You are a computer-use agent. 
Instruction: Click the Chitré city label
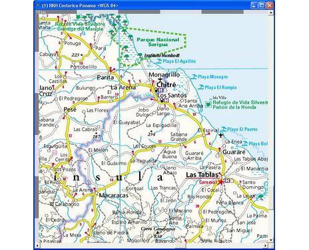click(x=166, y=85)
